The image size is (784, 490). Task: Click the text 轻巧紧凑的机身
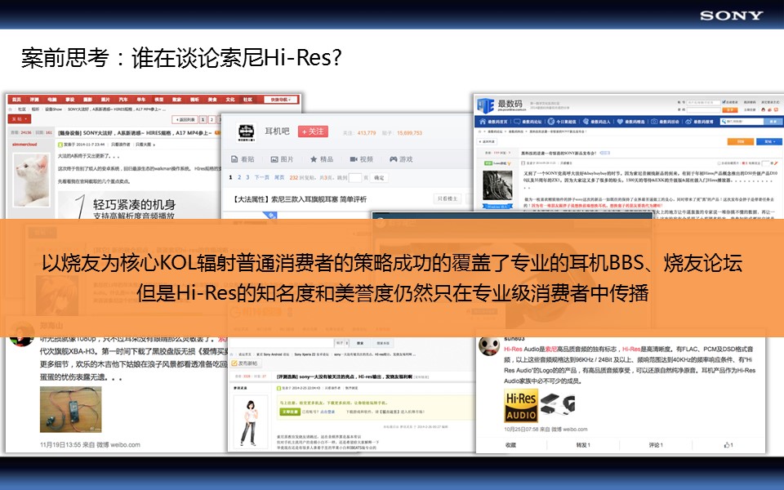(x=135, y=204)
